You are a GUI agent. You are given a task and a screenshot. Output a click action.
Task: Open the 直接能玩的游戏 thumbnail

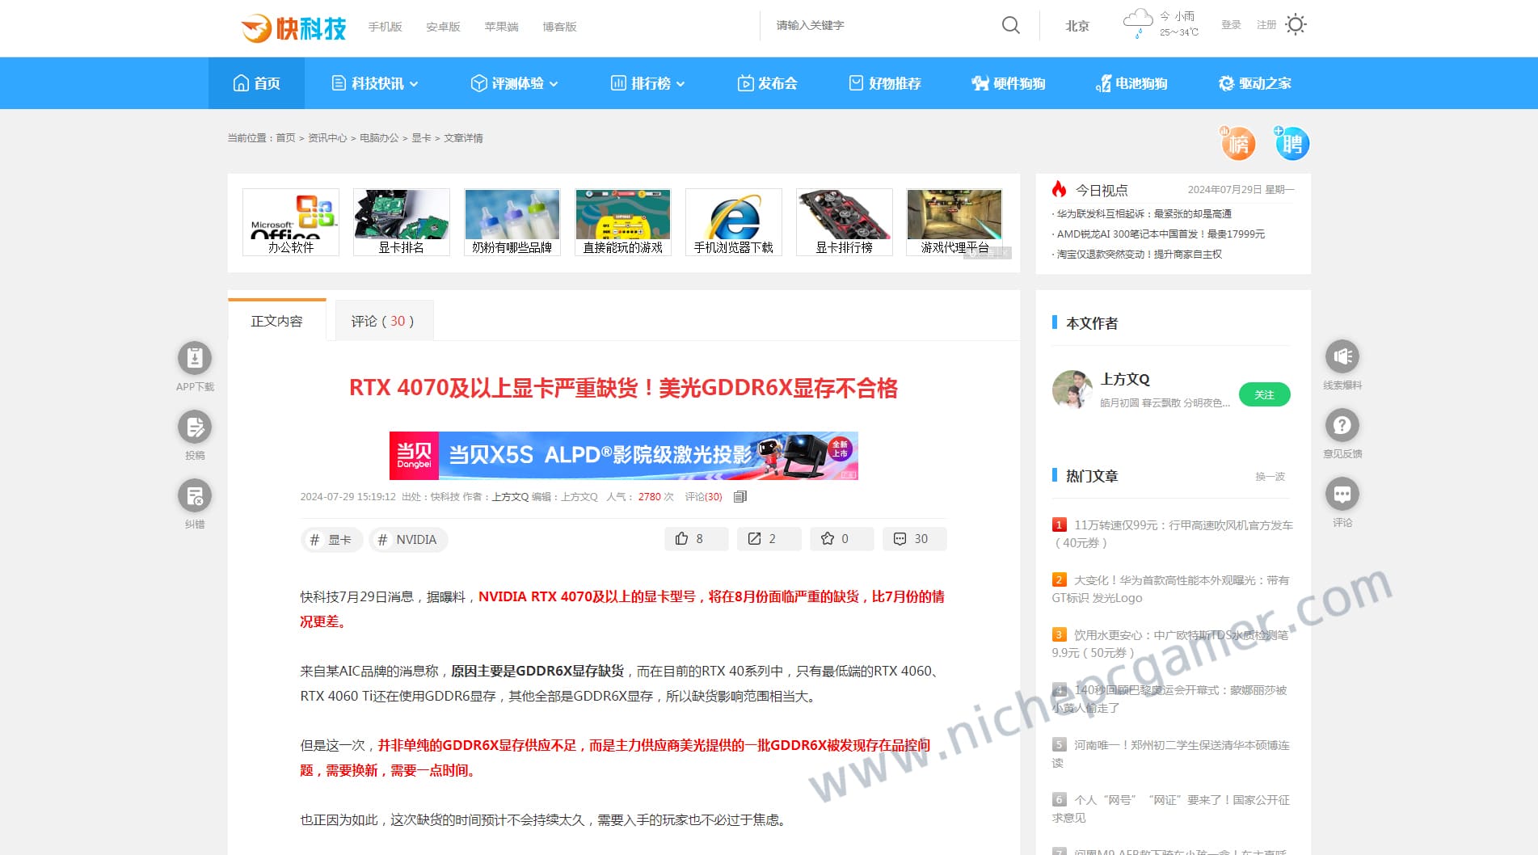623,222
